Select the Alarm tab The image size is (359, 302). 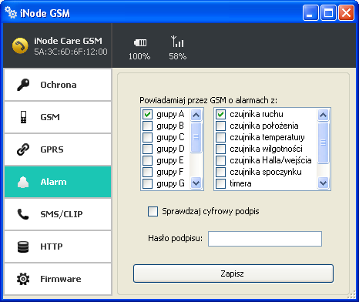click(58, 182)
